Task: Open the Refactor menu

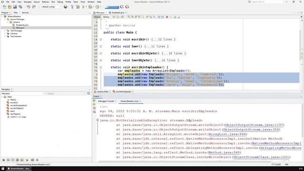Action: 46,2
